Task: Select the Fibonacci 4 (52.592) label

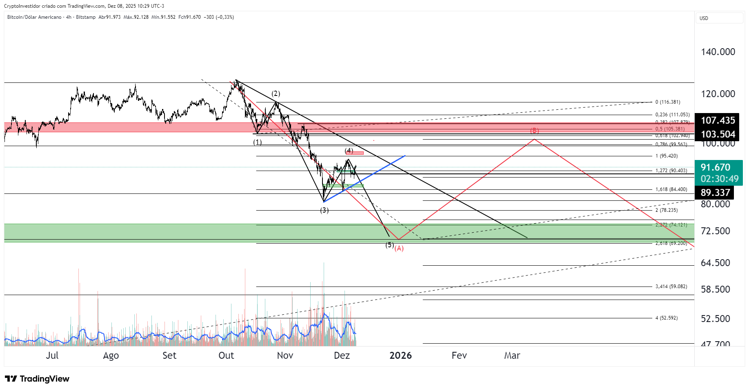Action: 666,318
